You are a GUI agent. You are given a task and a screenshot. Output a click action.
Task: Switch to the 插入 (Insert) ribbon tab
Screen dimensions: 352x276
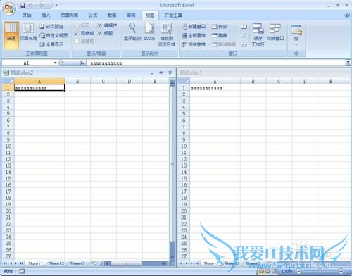coord(46,15)
